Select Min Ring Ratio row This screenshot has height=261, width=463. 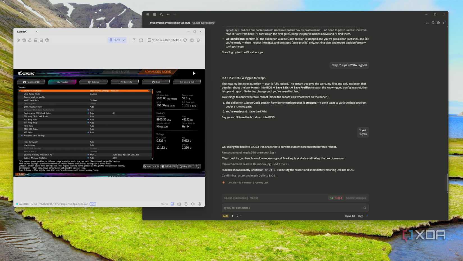[x=85, y=123]
